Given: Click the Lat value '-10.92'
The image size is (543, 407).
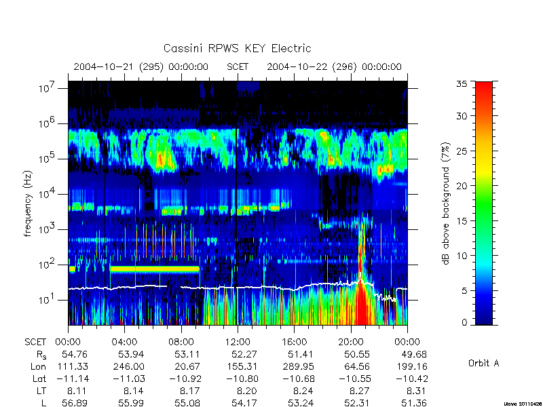Looking at the screenshot, I should (x=185, y=379).
